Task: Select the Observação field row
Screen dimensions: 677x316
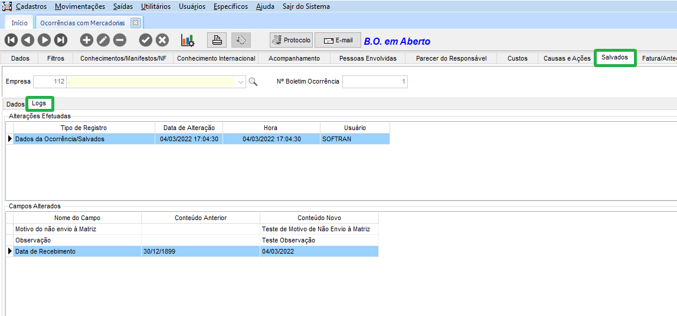Action: 196,240
